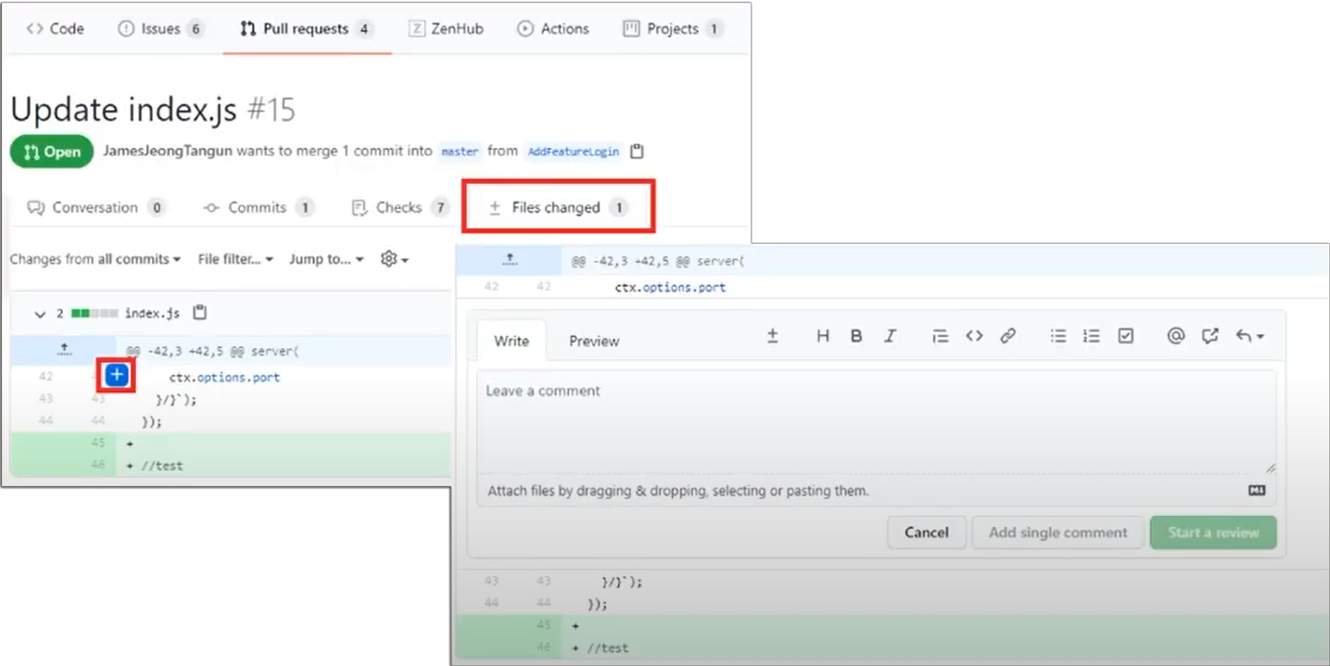Image resolution: width=1330 pixels, height=666 pixels.
Task: Open the gear diff settings dropdown
Action: [x=394, y=259]
